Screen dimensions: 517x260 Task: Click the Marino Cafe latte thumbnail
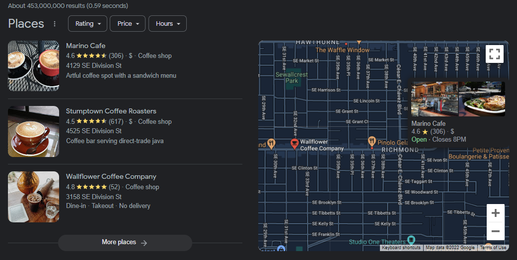34,66
